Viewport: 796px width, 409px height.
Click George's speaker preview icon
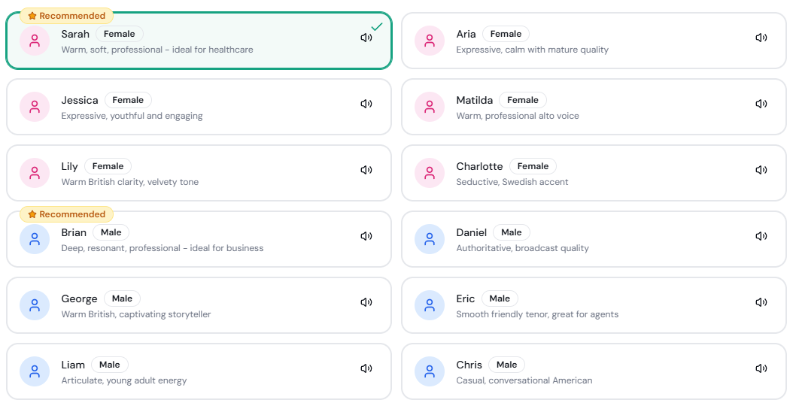(366, 302)
